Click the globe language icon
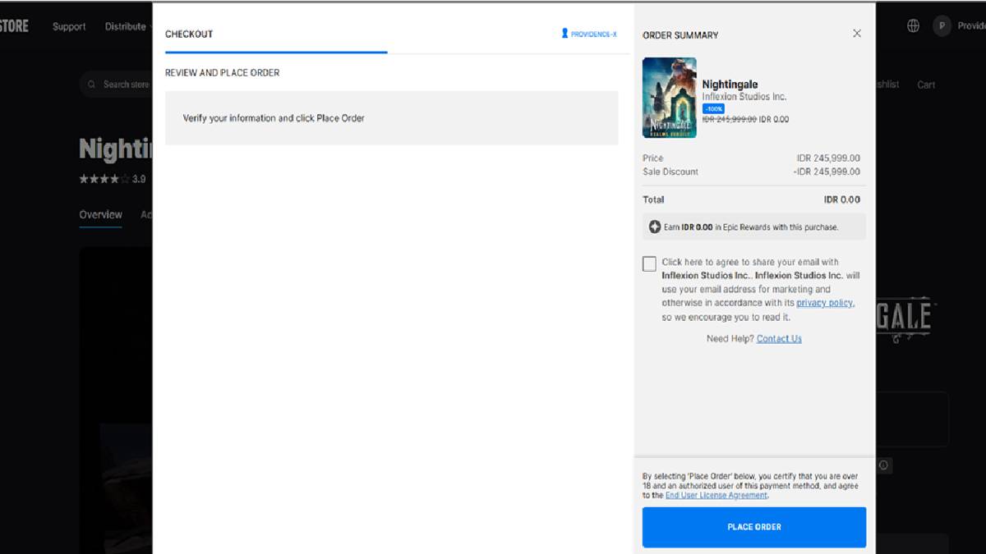The image size is (986, 554). tap(913, 26)
